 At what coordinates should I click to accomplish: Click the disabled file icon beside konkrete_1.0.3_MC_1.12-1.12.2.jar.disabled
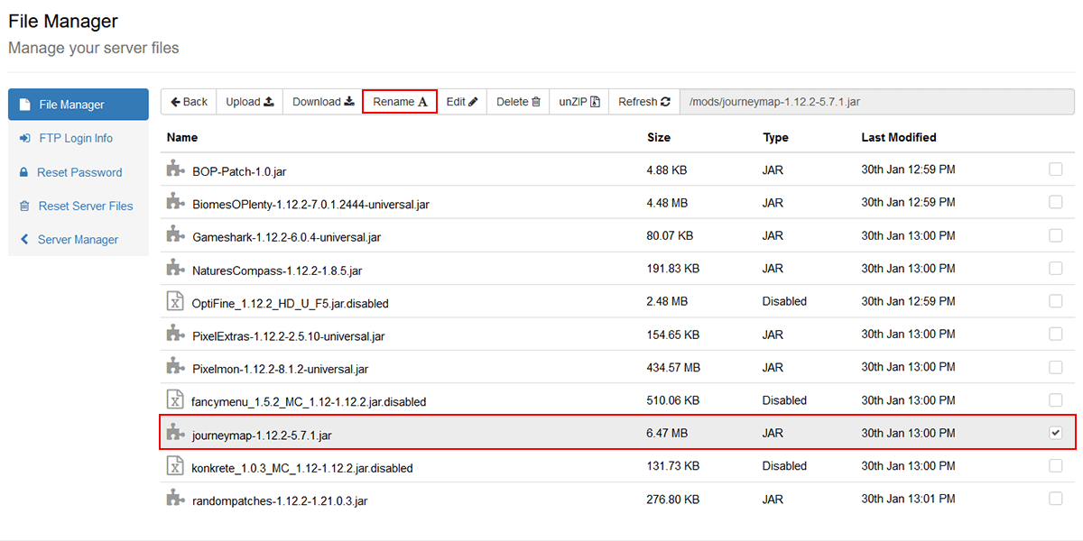(175, 465)
